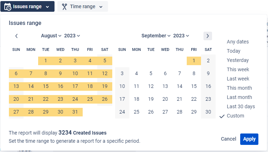Viewport: 268px width, 152px height.
Task: Cancel the date range selection
Action: (x=228, y=139)
